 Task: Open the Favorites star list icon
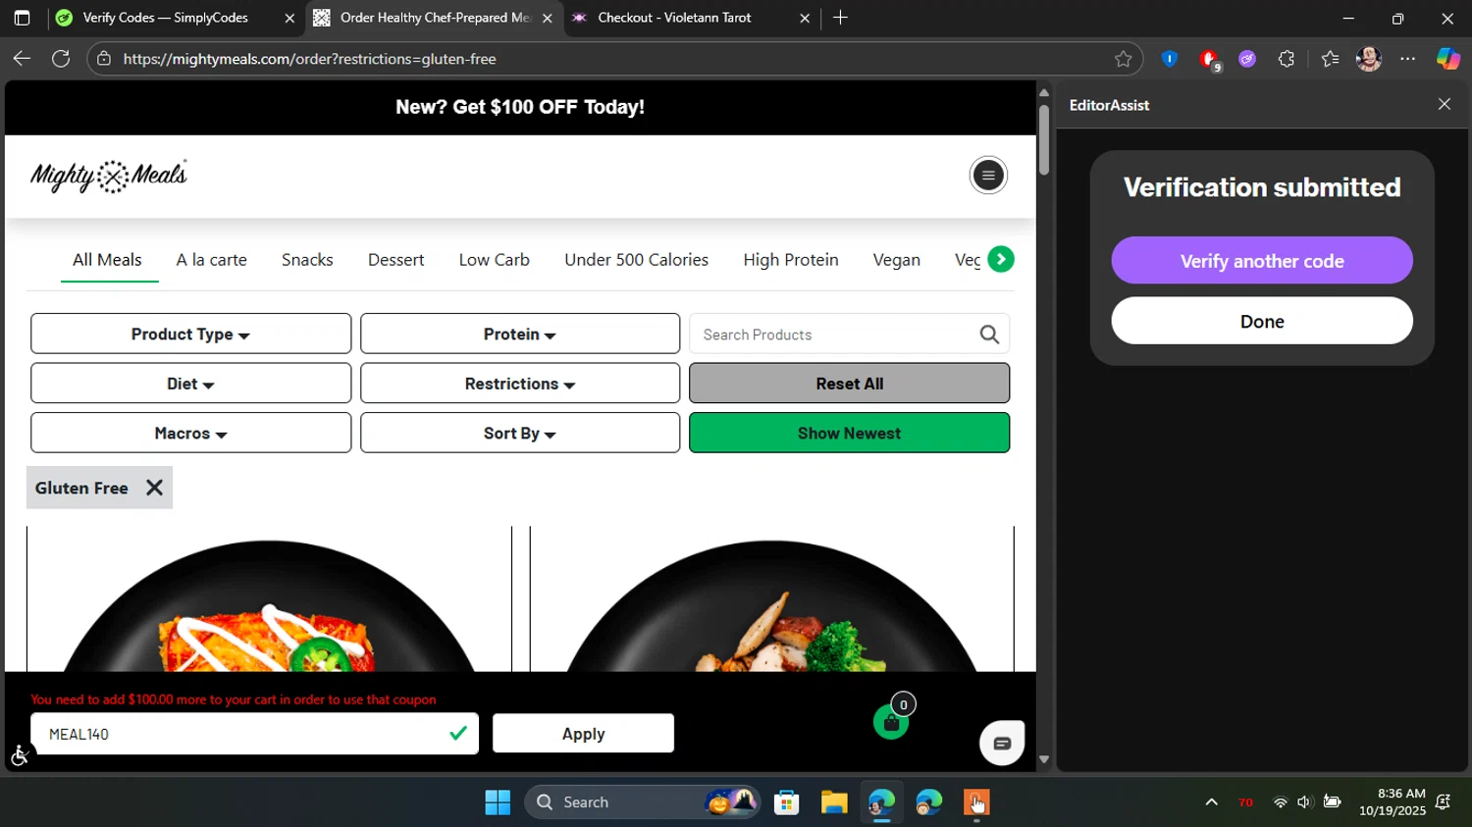1330,59
